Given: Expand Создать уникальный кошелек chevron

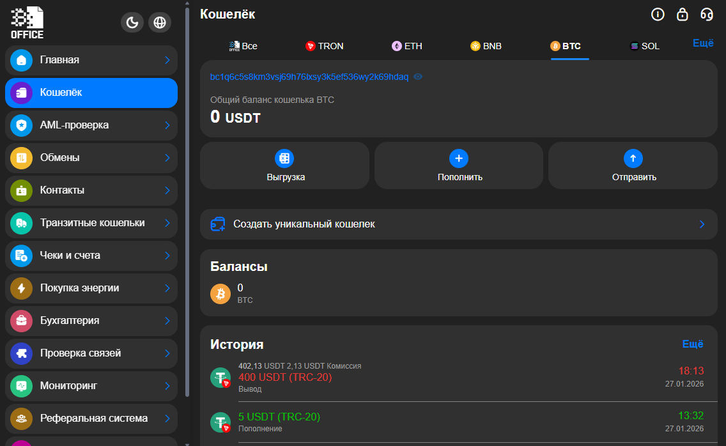Looking at the screenshot, I should point(701,224).
